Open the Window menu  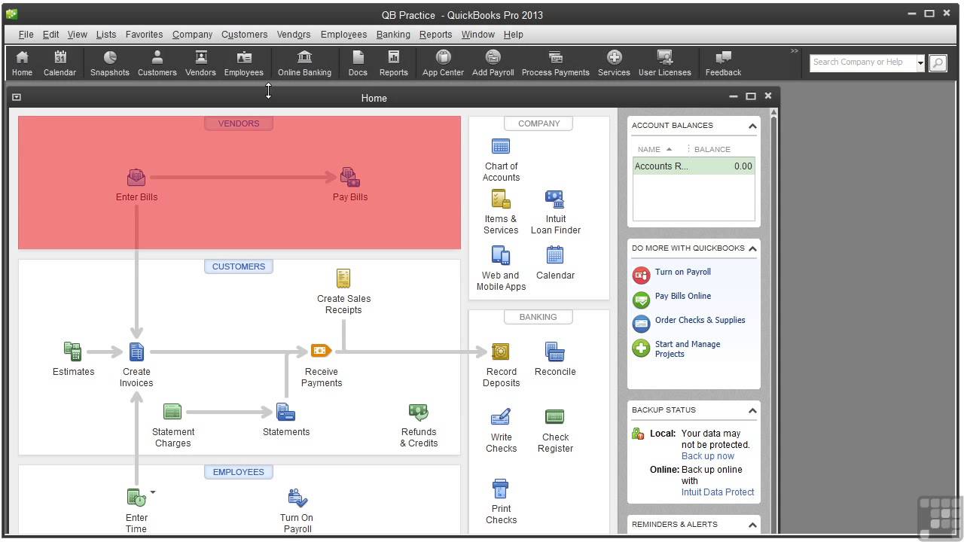point(477,35)
